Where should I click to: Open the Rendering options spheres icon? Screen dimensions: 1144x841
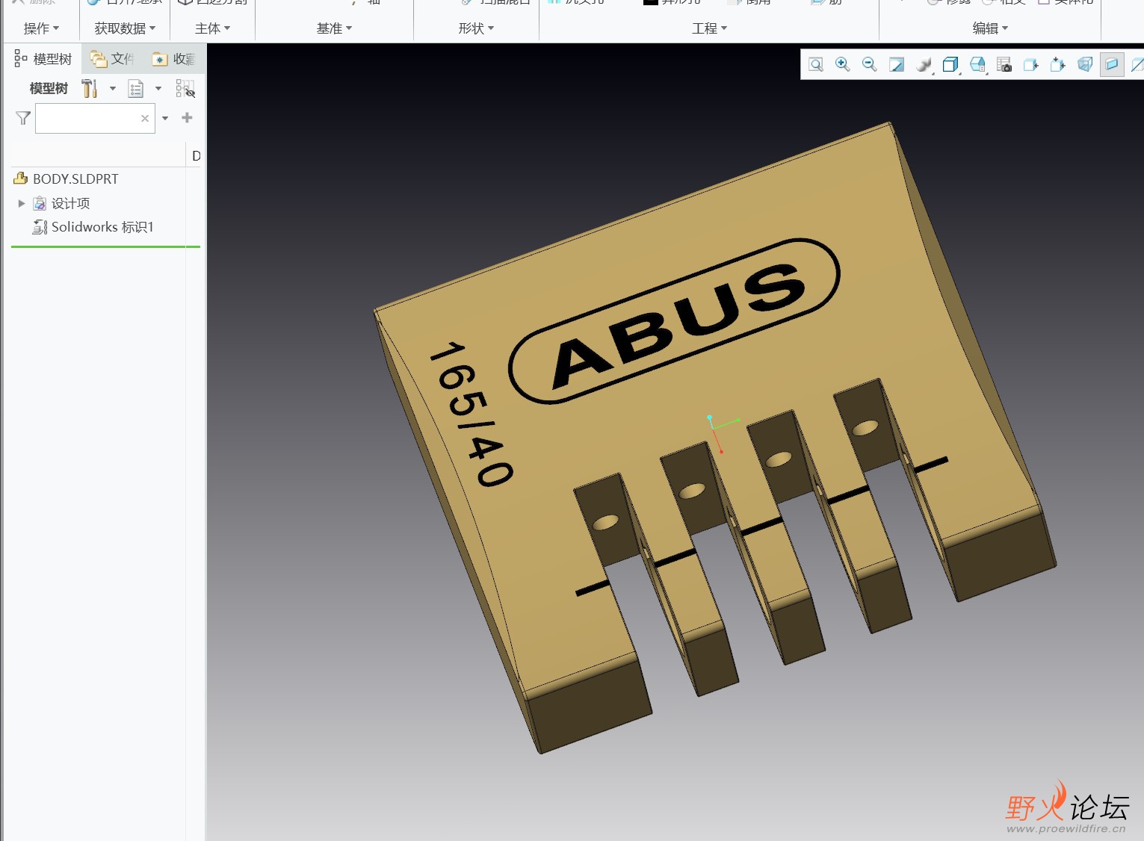click(x=924, y=65)
